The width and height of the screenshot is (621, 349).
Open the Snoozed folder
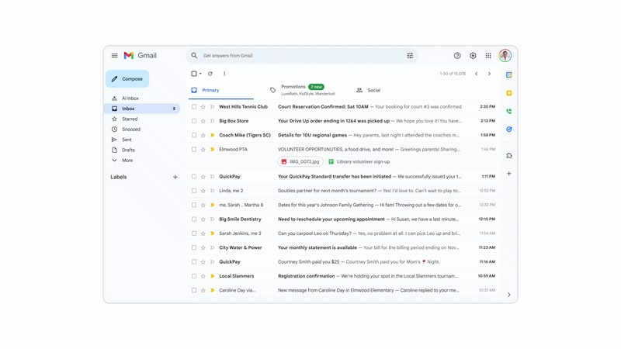tap(130, 130)
